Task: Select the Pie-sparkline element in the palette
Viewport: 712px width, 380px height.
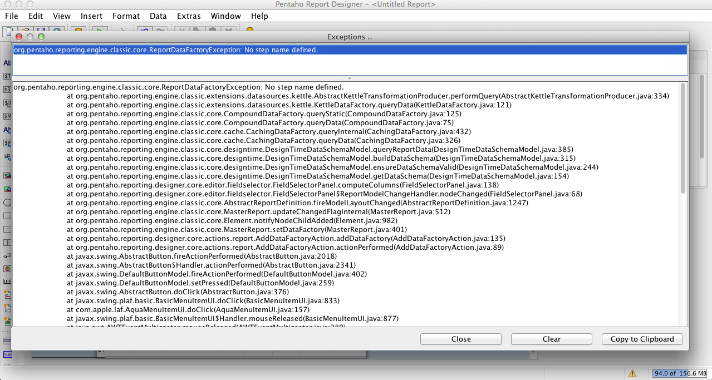Action: (x=7, y=322)
